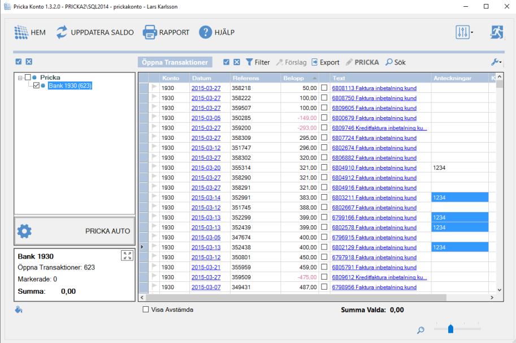Open the HEM home screen

(29, 32)
